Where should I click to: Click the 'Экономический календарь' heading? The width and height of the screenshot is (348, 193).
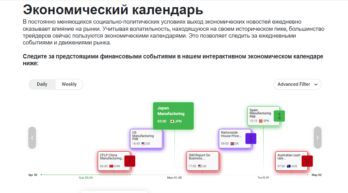pos(113,10)
